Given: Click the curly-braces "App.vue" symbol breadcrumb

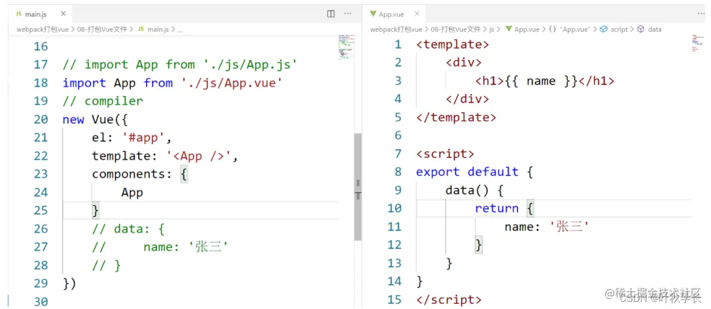Looking at the screenshot, I should tap(570, 29).
